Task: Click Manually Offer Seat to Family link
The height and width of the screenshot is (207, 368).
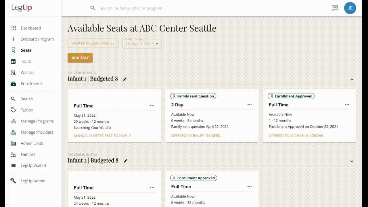Action: click(x=102, y=136)
